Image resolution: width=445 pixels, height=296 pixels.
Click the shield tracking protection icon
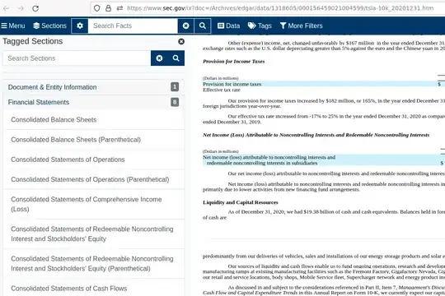tap(96, 8)
